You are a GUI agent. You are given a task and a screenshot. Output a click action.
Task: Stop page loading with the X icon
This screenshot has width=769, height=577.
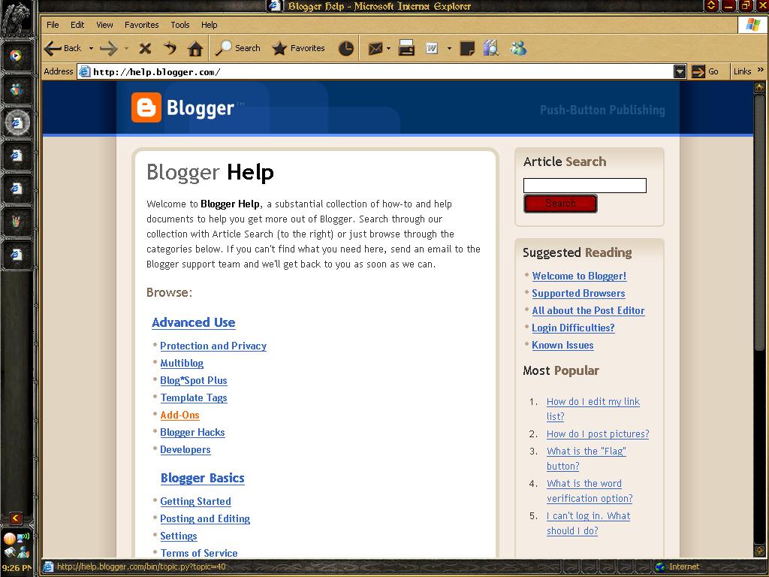pyautogui.click(x=145, y=48)
